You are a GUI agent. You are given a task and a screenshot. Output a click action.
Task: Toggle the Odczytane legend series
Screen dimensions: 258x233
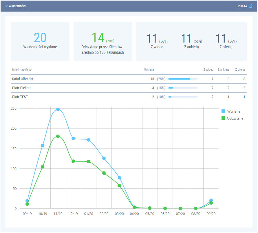coord(235,118)
